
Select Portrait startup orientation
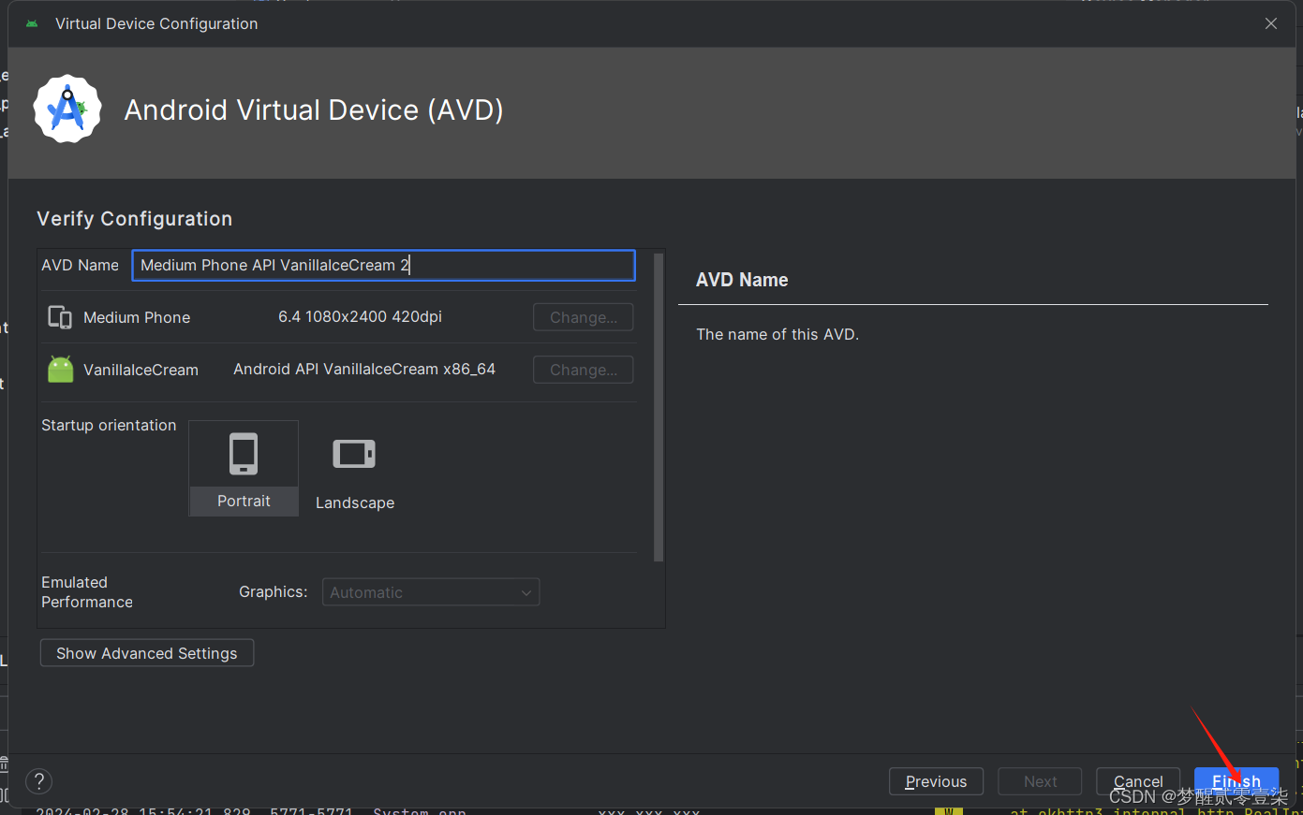pos(244,468)
